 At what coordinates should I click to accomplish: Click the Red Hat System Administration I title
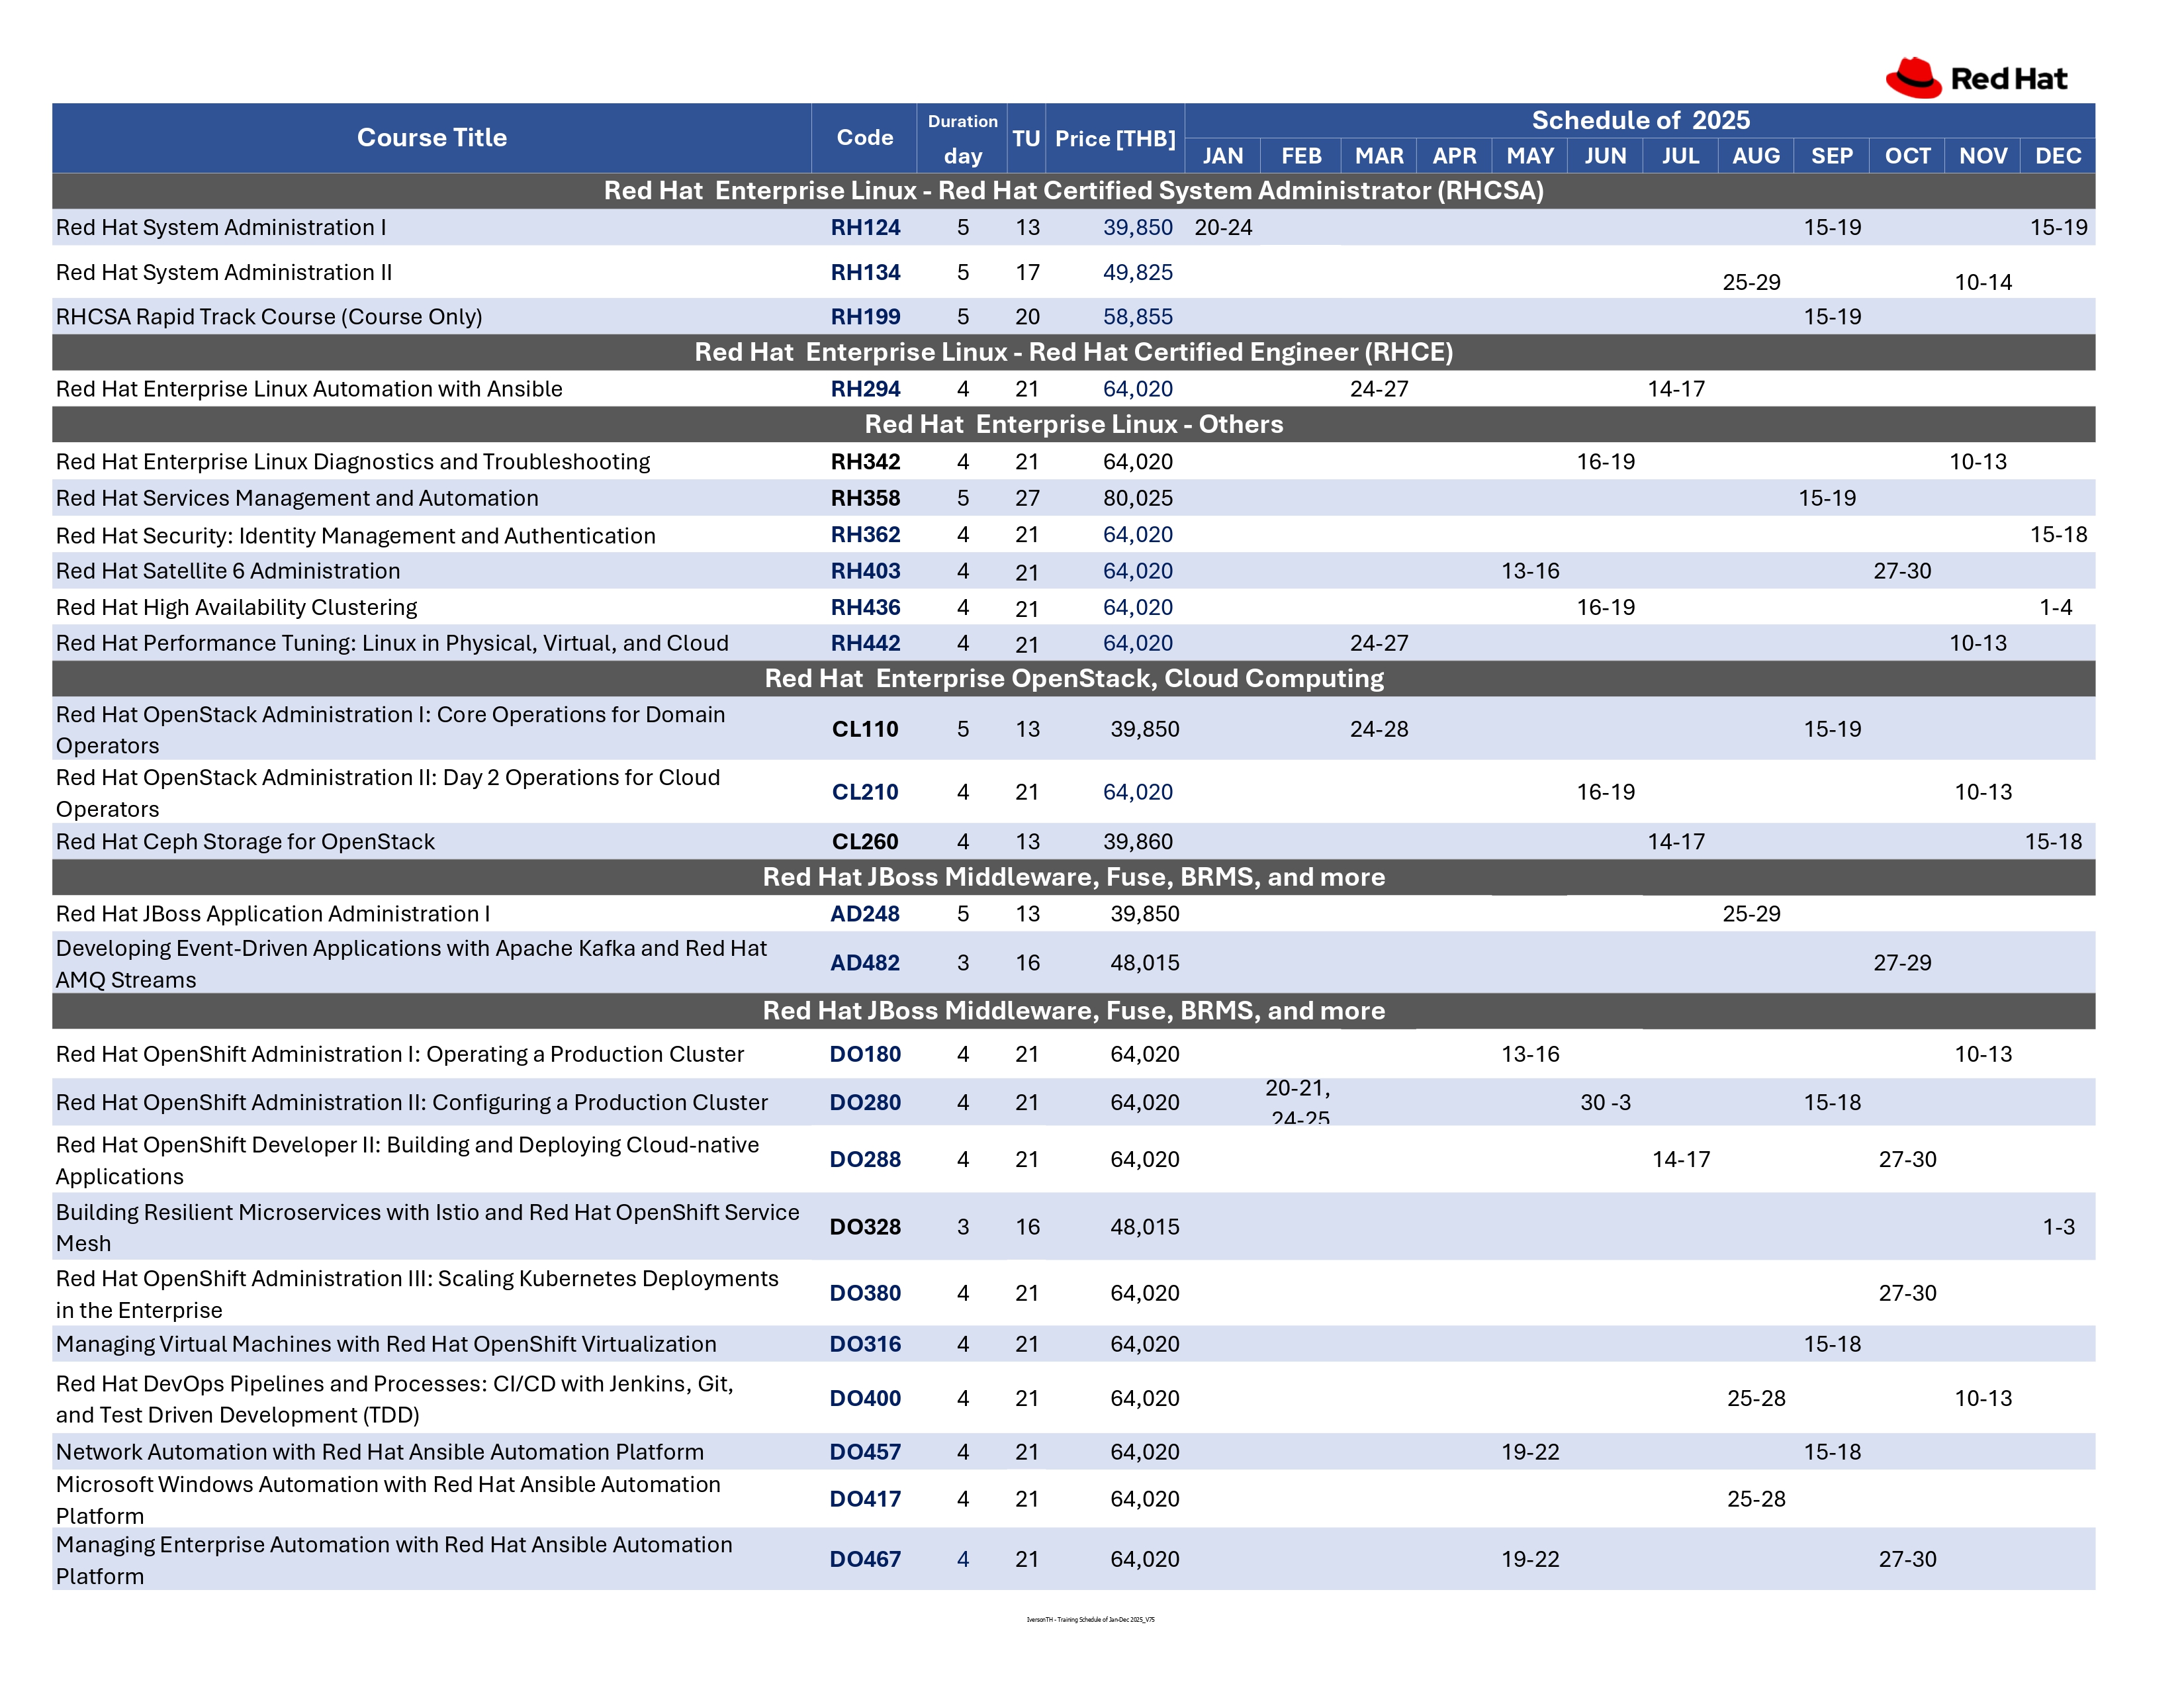pos(221,227)
